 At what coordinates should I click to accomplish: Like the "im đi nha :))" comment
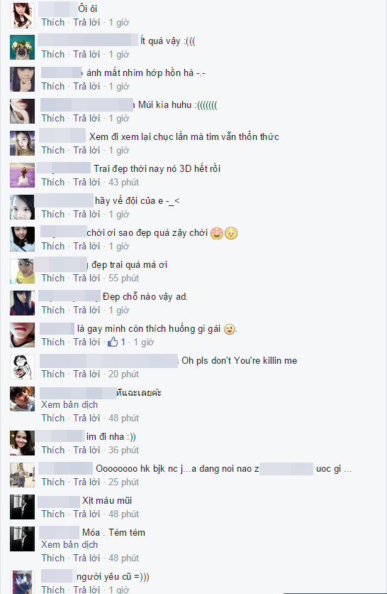click(53, 450)
